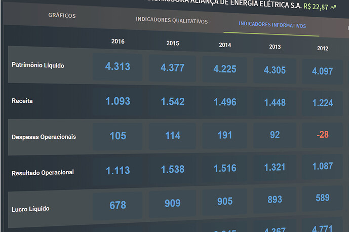Image resolution: width=349 pixels, height=232 pixels.
Task: Click Despesas Operacionais value 92
Action: pos(275,135)
